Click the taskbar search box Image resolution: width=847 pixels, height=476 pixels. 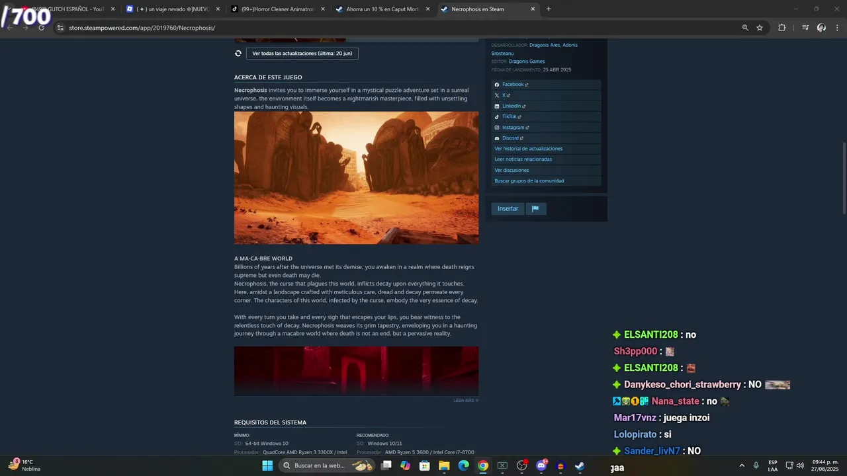pos(326,465)
